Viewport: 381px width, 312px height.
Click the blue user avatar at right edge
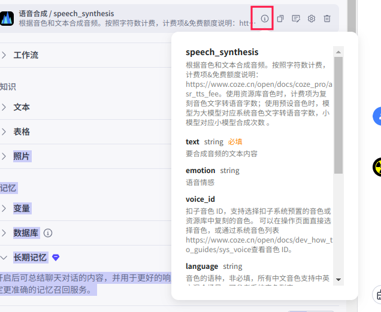pyautogui.click(x=377, y=116)
